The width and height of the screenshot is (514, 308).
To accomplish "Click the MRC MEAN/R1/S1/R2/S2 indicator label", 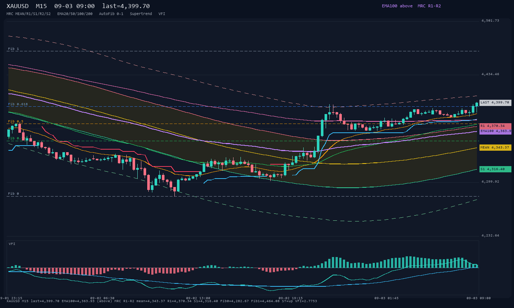I will (x=29, y=14).
